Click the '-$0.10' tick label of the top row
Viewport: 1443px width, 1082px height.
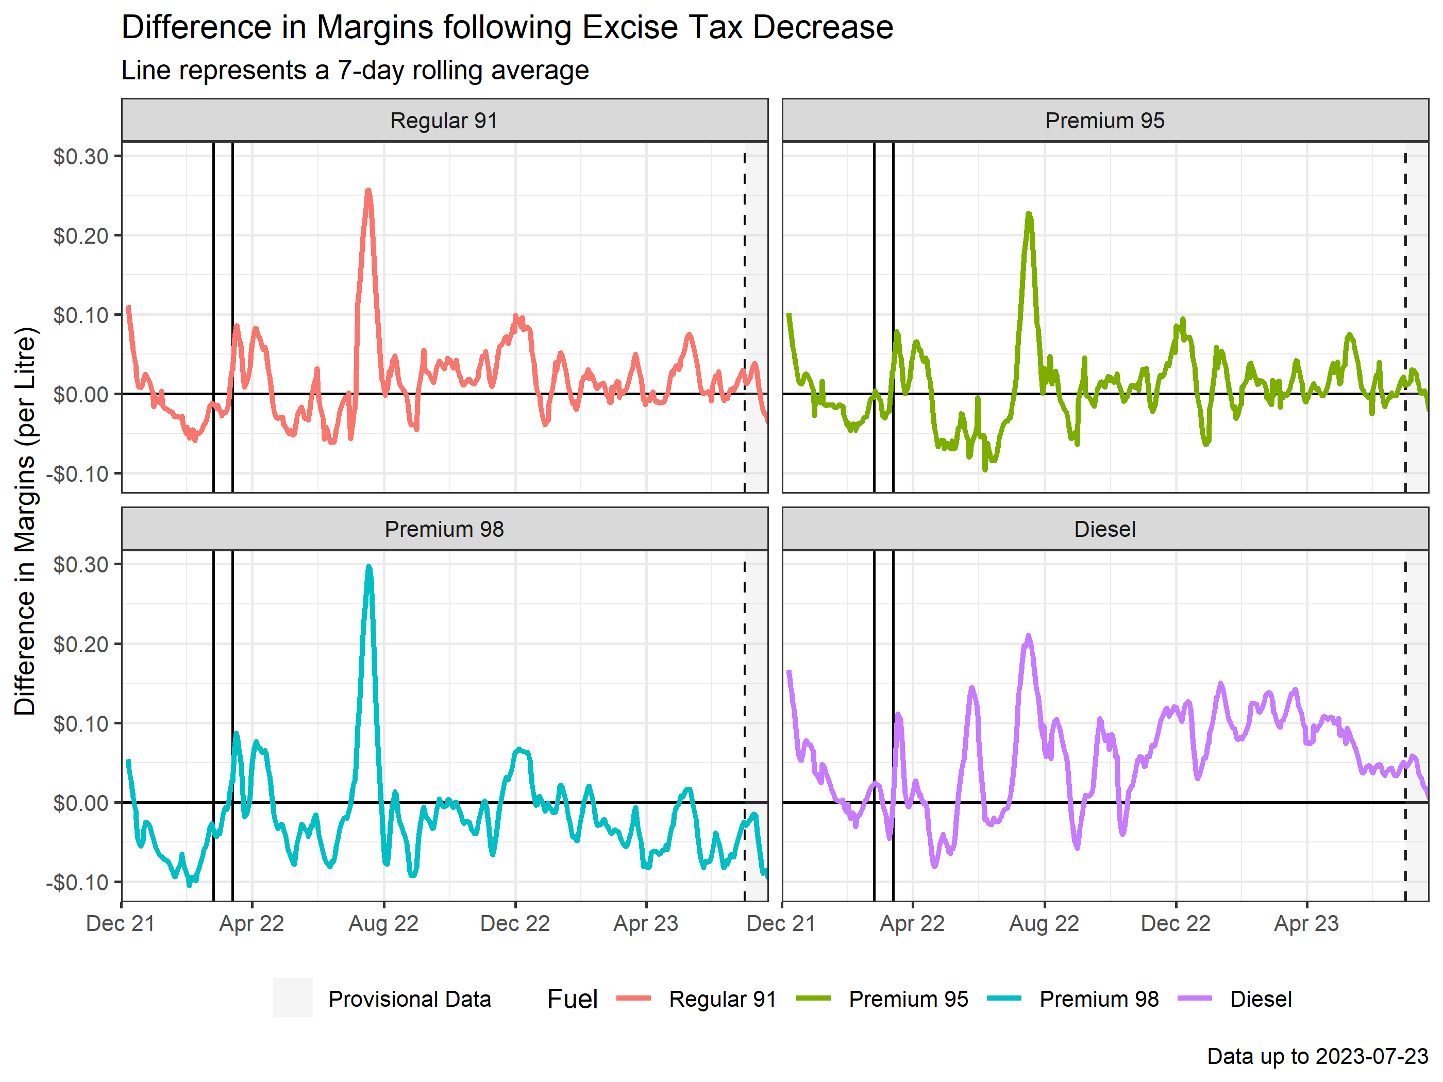tap(77, 474)
